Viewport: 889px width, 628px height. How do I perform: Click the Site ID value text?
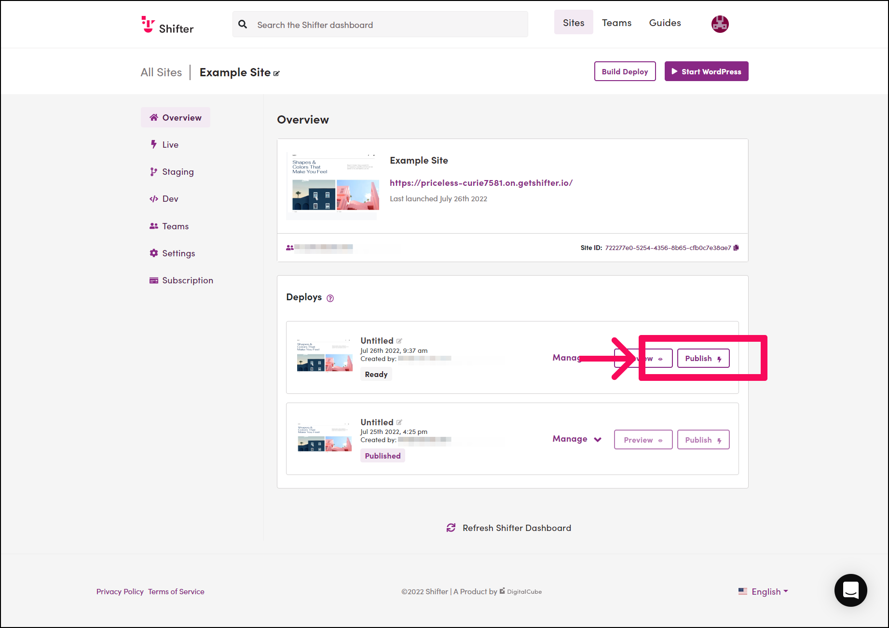tap(668, 248)
